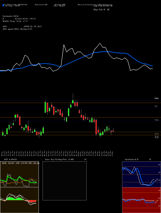Click the 82.7 price axis label
The image size is (161, 213).
point(156,106)
